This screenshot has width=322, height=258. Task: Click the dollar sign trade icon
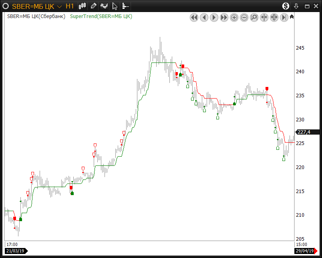click(x=286, y=6)
